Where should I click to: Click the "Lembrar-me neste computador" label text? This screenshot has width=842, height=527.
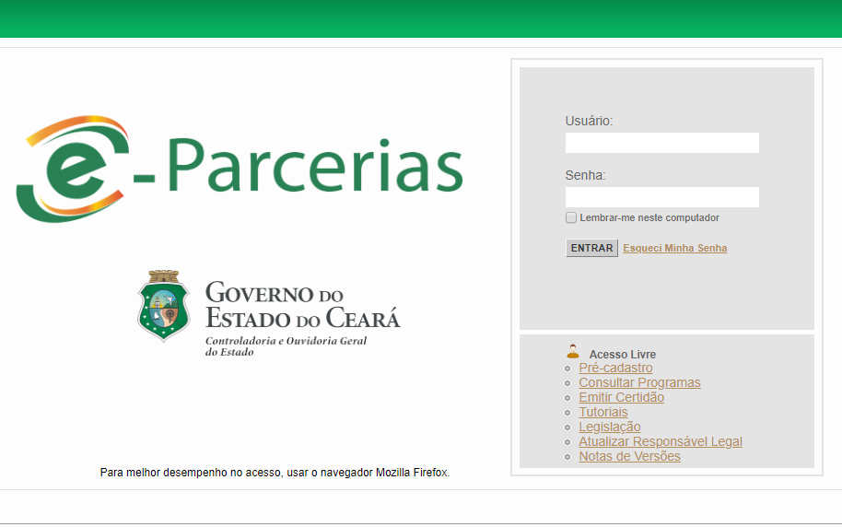[x=649, y=218]
